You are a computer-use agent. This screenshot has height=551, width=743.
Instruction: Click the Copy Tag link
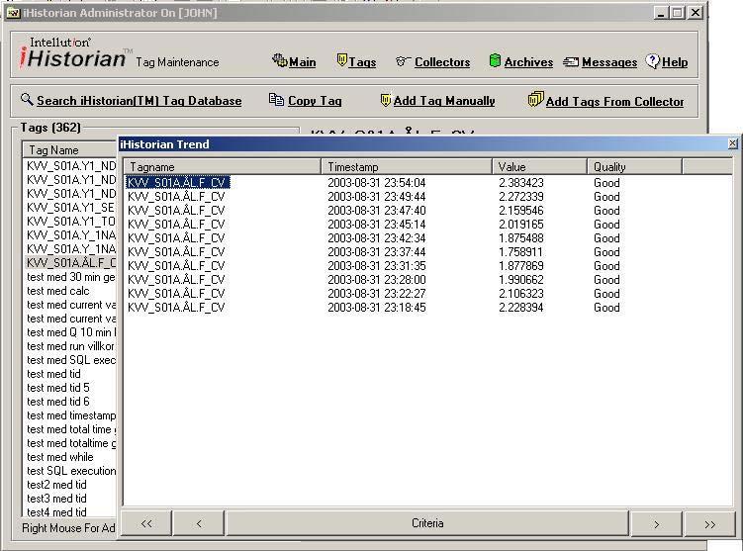[x=315, y=101]
